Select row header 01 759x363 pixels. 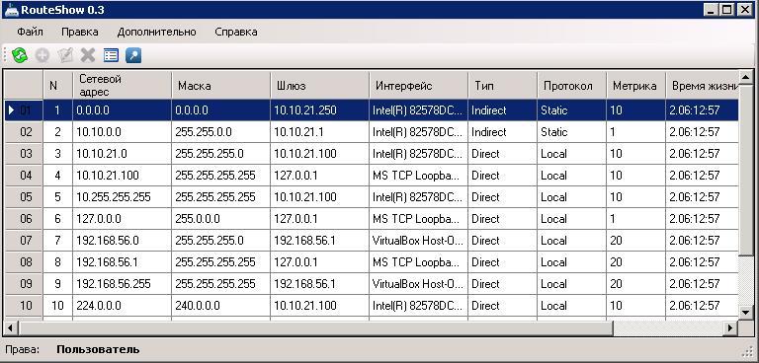click(24, 110)
